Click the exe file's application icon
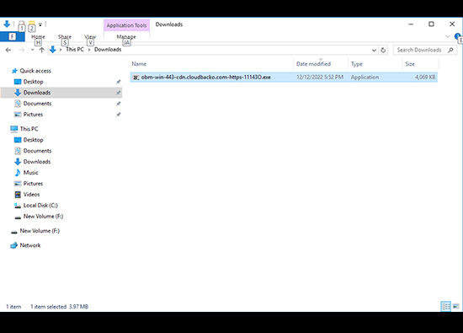This screenshot has width=463, height=333. click(136, 78)
